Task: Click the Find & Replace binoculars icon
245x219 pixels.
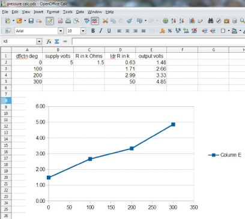Action: click(x=210, y=20)
